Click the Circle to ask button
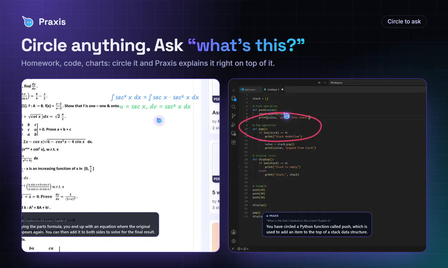This screenshot has height=268, width=448. pyautogui.click(x=404, y=22)
